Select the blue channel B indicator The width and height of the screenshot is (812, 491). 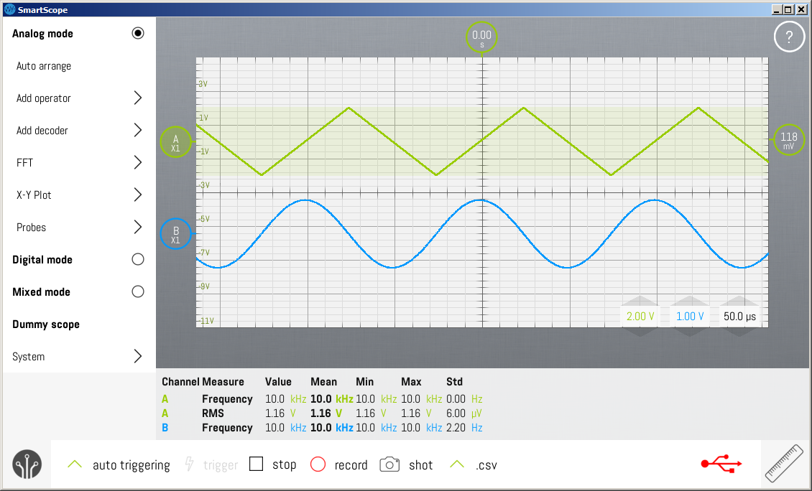pyautogui.click(x=175, y=234)
